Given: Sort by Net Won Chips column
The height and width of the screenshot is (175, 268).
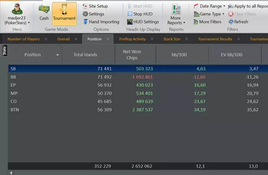Looking at the screenshot, I should (x=132, y=55).
